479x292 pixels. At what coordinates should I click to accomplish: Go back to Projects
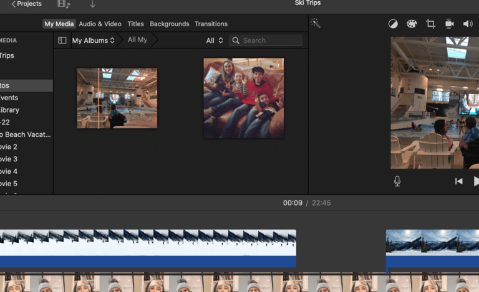tap(26, 4)
